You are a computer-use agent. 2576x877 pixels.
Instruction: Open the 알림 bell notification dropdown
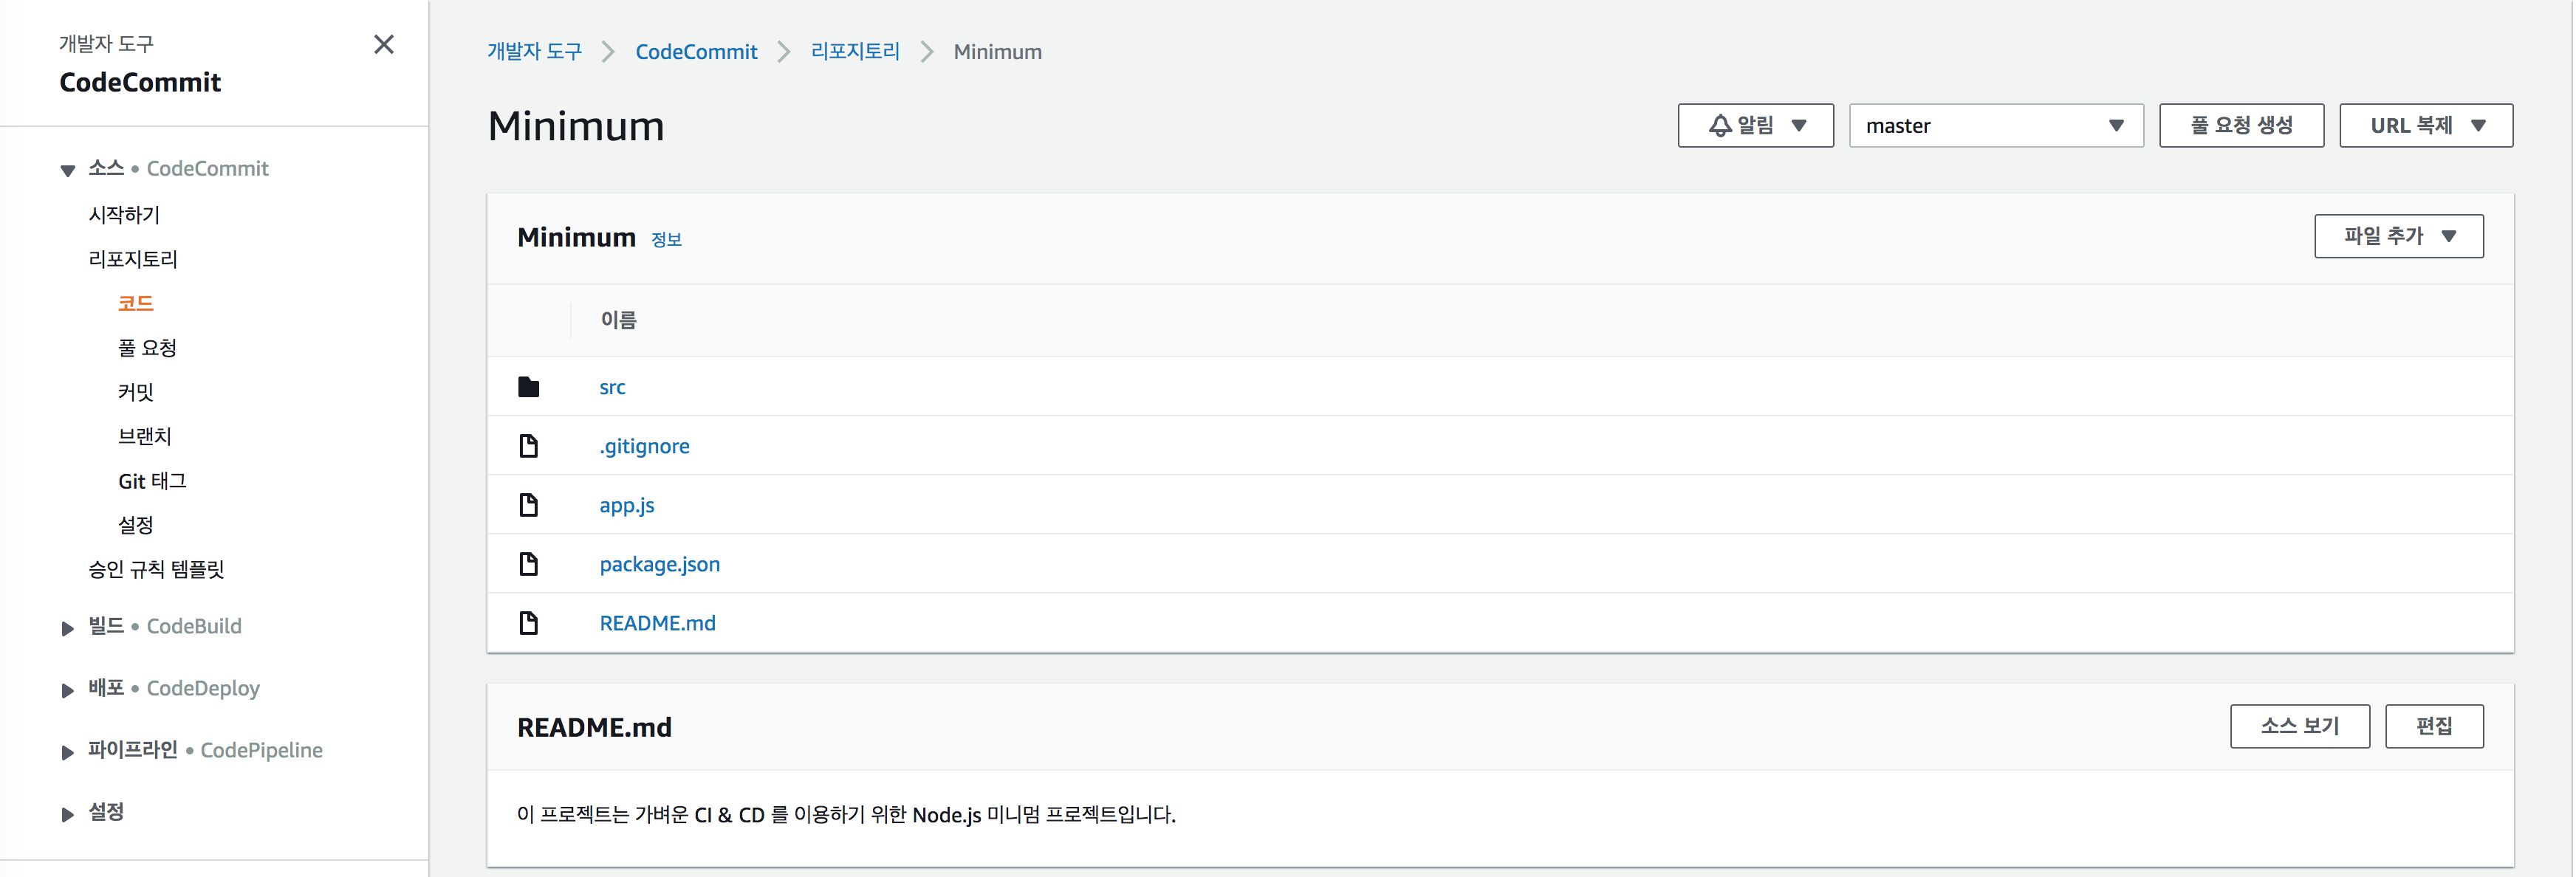click(1755, 126)
